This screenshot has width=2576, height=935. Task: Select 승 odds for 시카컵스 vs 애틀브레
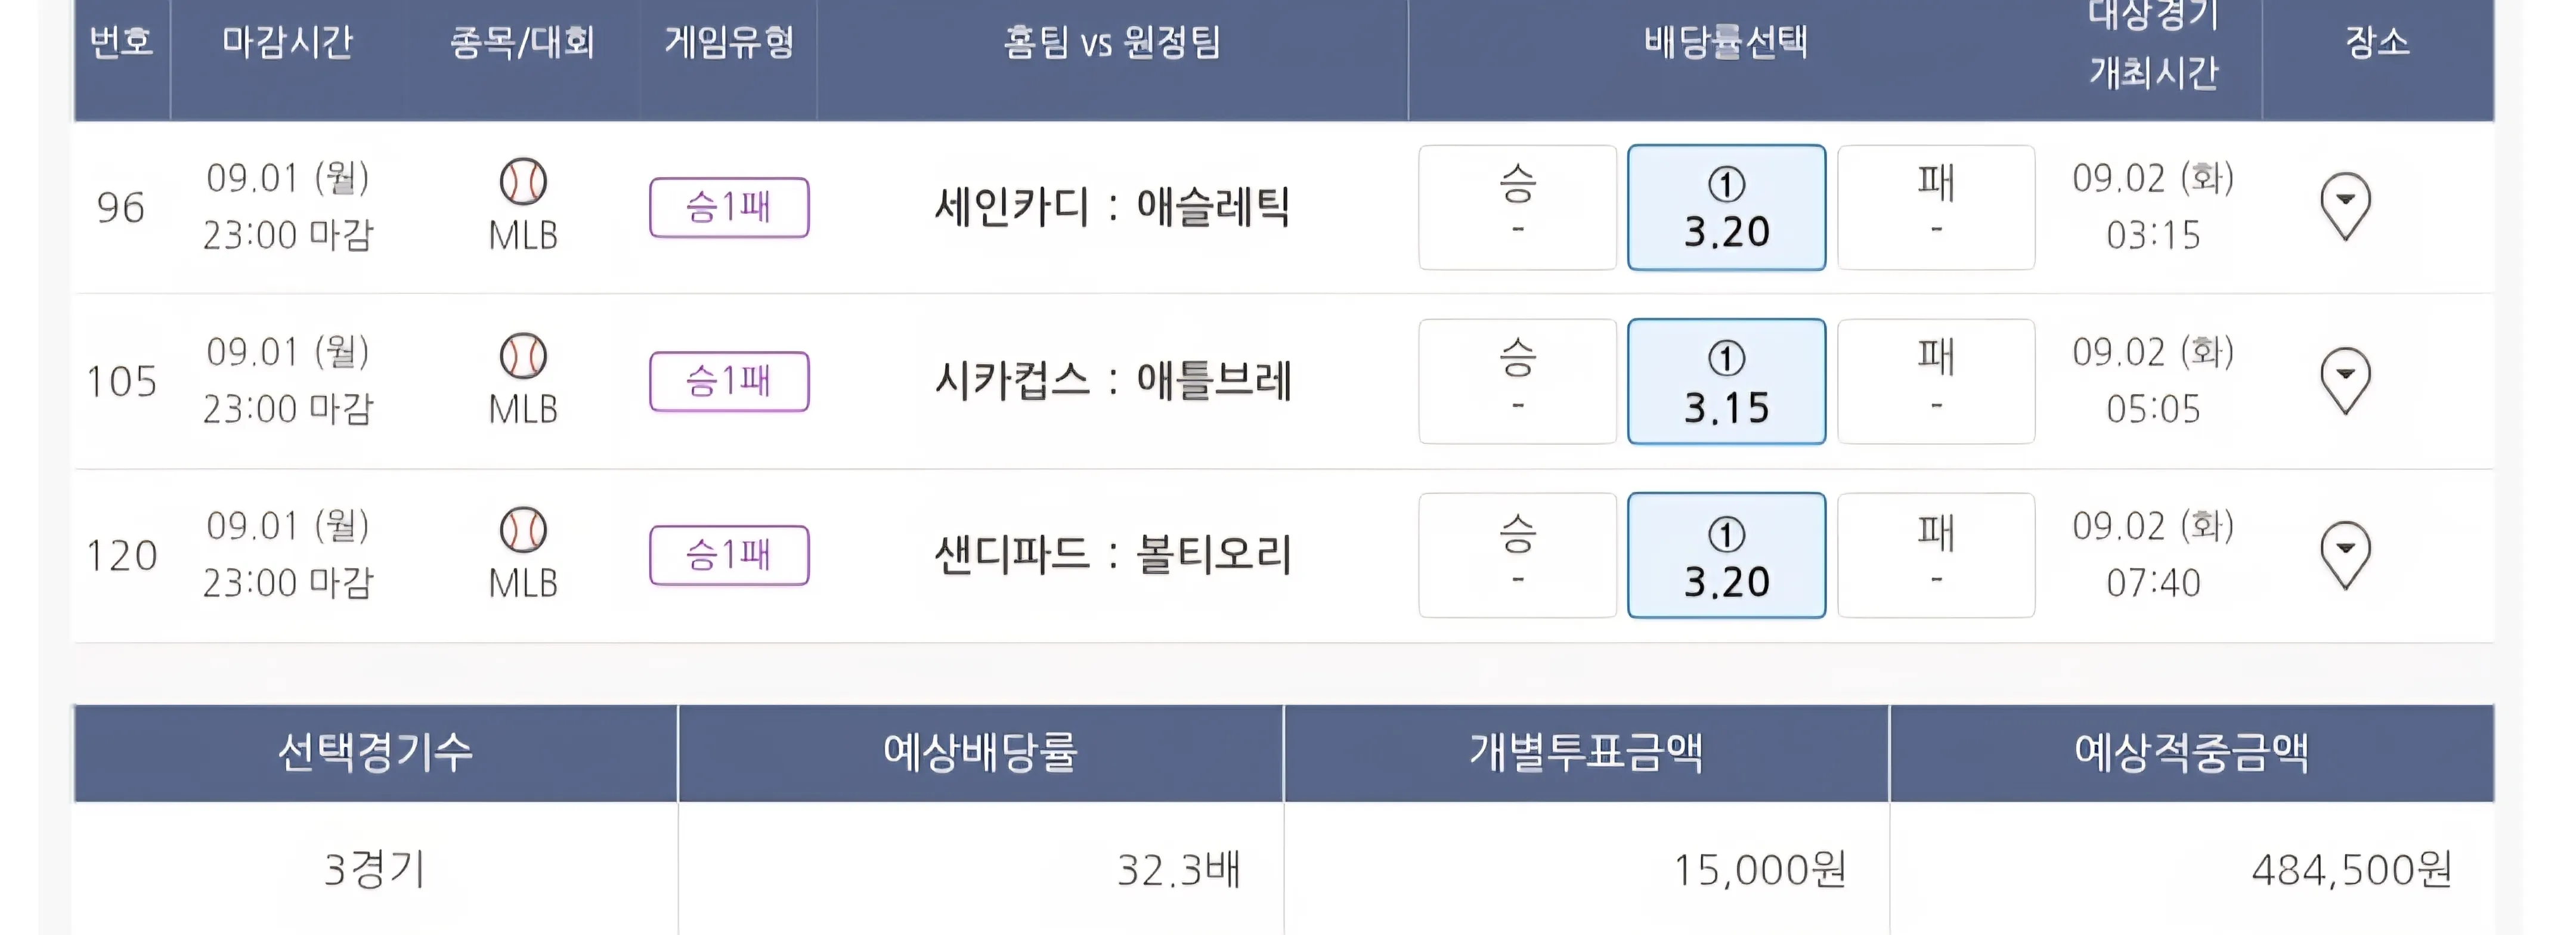[x=1516, y=381]
